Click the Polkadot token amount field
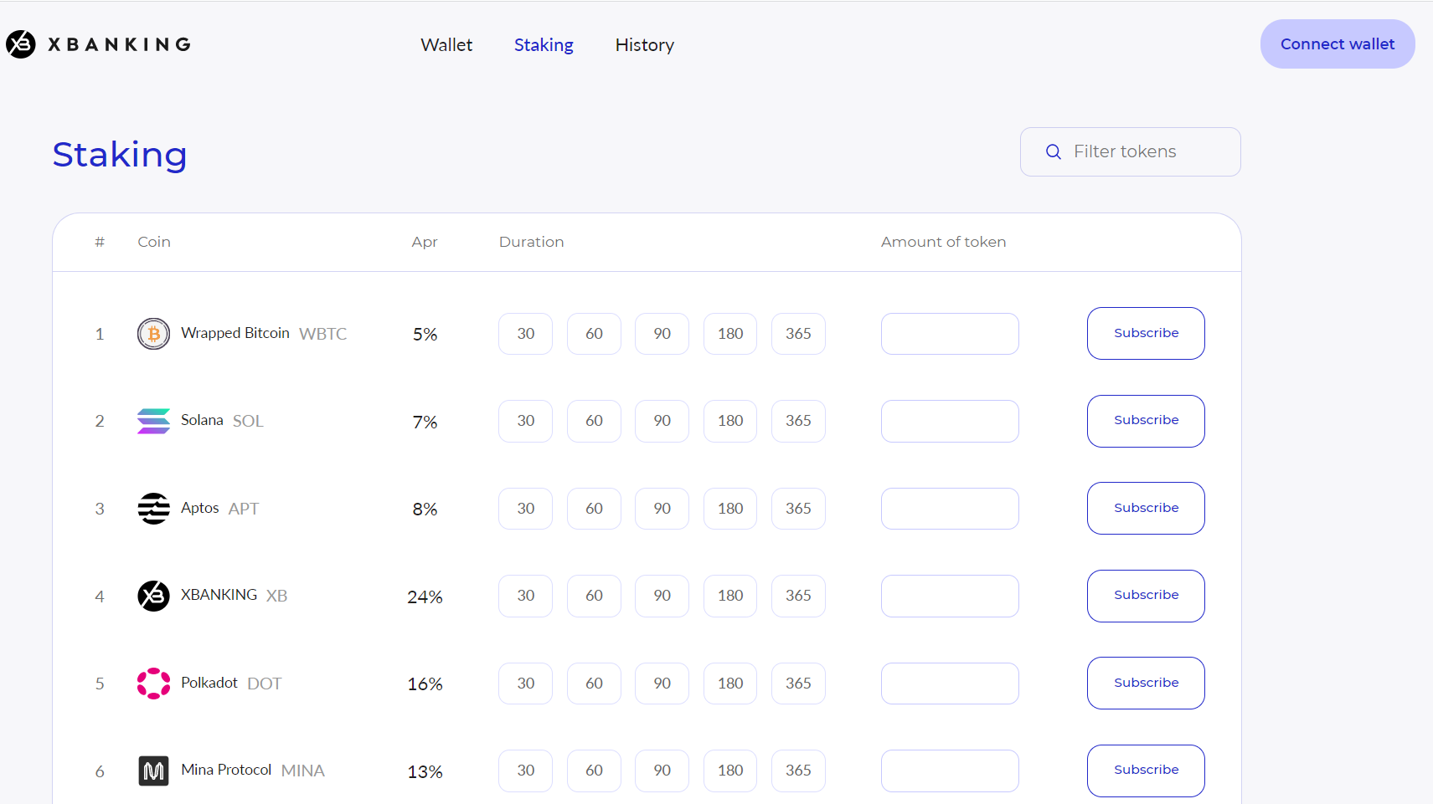1433x804 pixels. pyautogui.click(x=950, y=684)
